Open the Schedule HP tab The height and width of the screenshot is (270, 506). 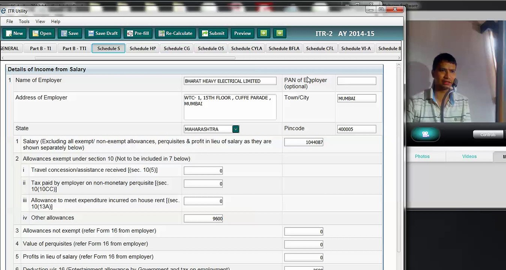click(x=142, y=48)
